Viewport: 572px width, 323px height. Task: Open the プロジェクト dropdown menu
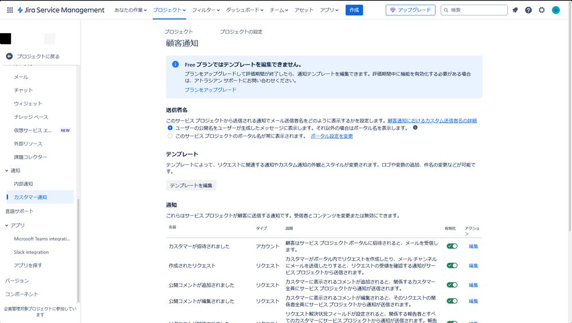[x=169, y=10]
